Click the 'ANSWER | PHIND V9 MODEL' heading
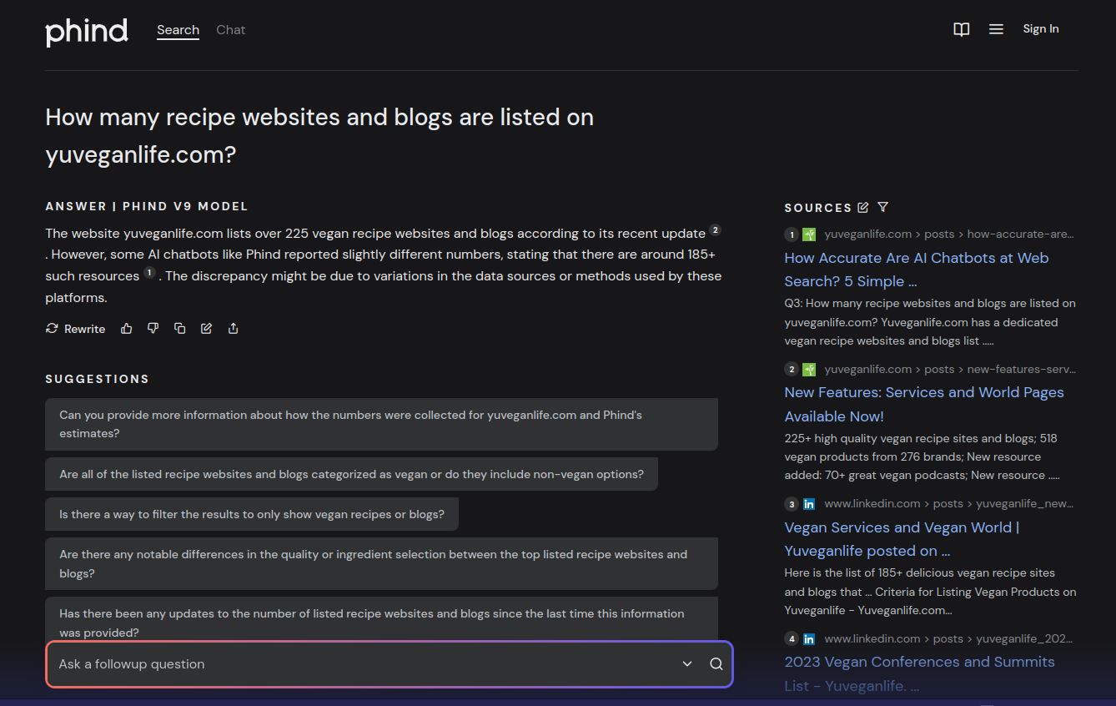Image resolution: width=1116 pixels, height=706 pixels. 147,207
